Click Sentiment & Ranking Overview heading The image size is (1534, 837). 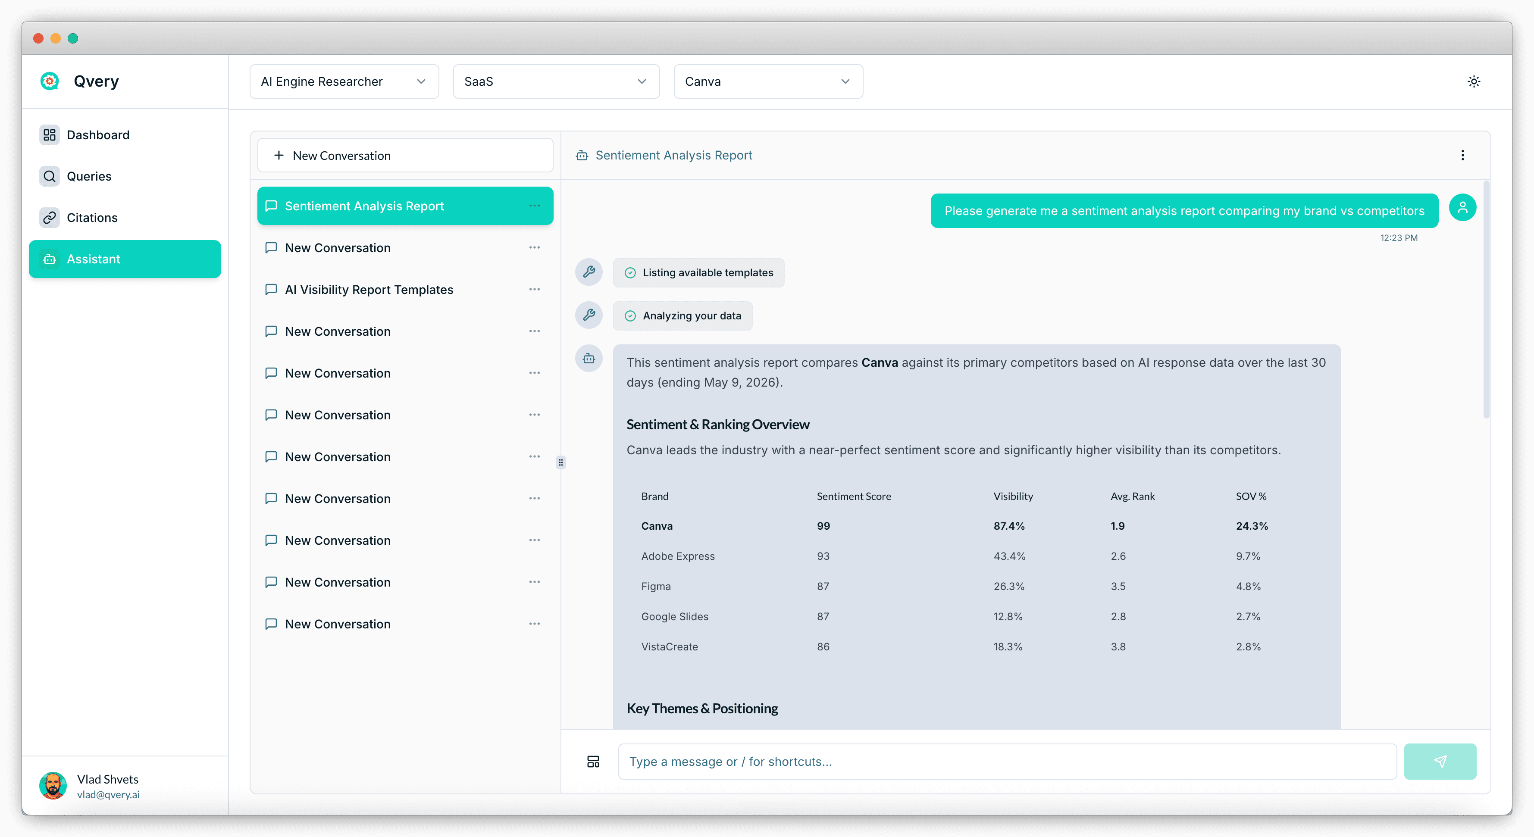pyautogui.click(x=717, y=425)
